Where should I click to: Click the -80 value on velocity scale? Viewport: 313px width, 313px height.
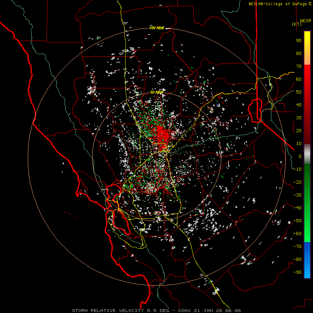[x=297, y=259]
